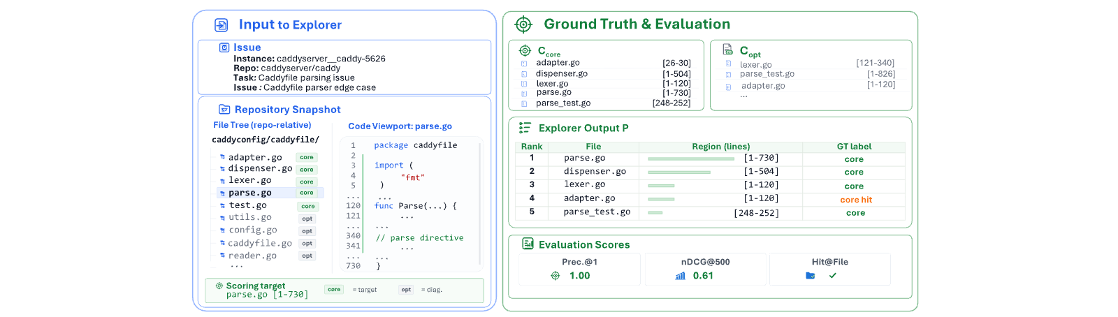Select caddyfile.go in the File Tree

click(x=260, y=243)
